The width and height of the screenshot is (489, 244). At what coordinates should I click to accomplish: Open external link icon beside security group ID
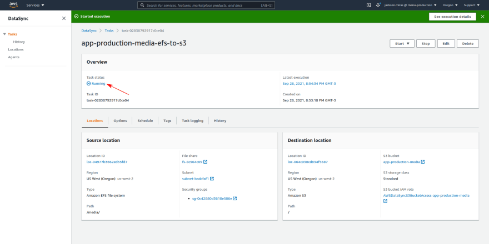pyautogui.click(x=235, y=199)
